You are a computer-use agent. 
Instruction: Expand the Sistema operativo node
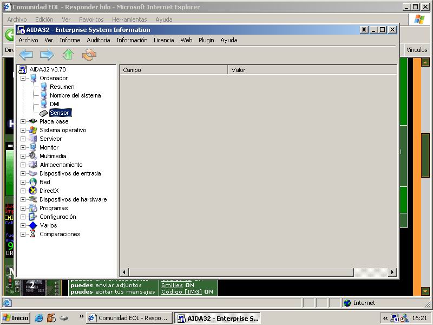tap(23, 130)
